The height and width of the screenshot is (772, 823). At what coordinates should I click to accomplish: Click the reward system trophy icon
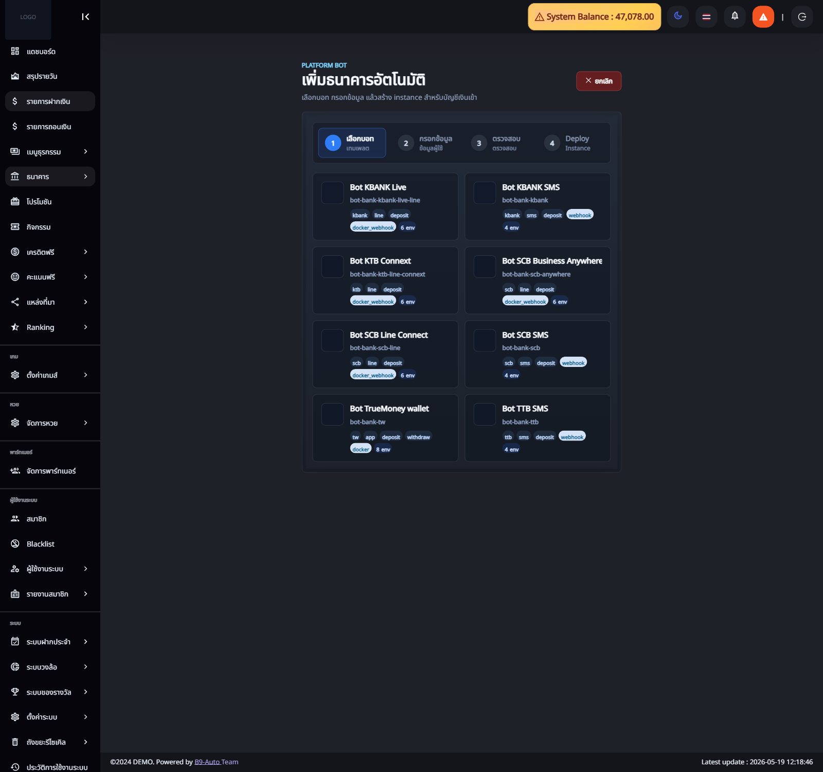point(15,692)
